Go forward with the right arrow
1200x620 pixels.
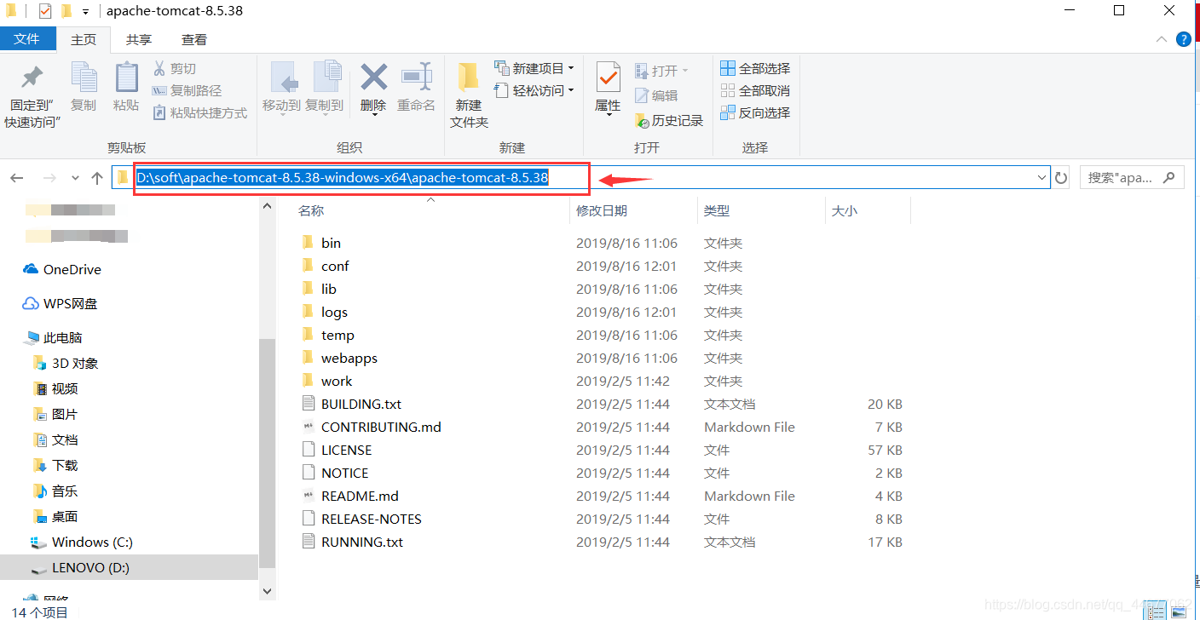pos(49,178)
